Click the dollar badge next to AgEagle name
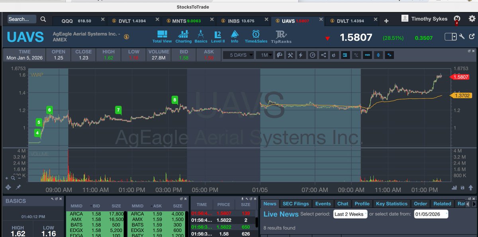478x237 pixels. click(126, 37)
